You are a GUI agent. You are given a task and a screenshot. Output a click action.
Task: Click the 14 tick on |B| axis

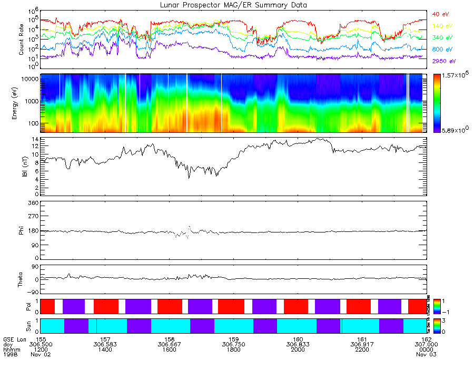[35, 140]
